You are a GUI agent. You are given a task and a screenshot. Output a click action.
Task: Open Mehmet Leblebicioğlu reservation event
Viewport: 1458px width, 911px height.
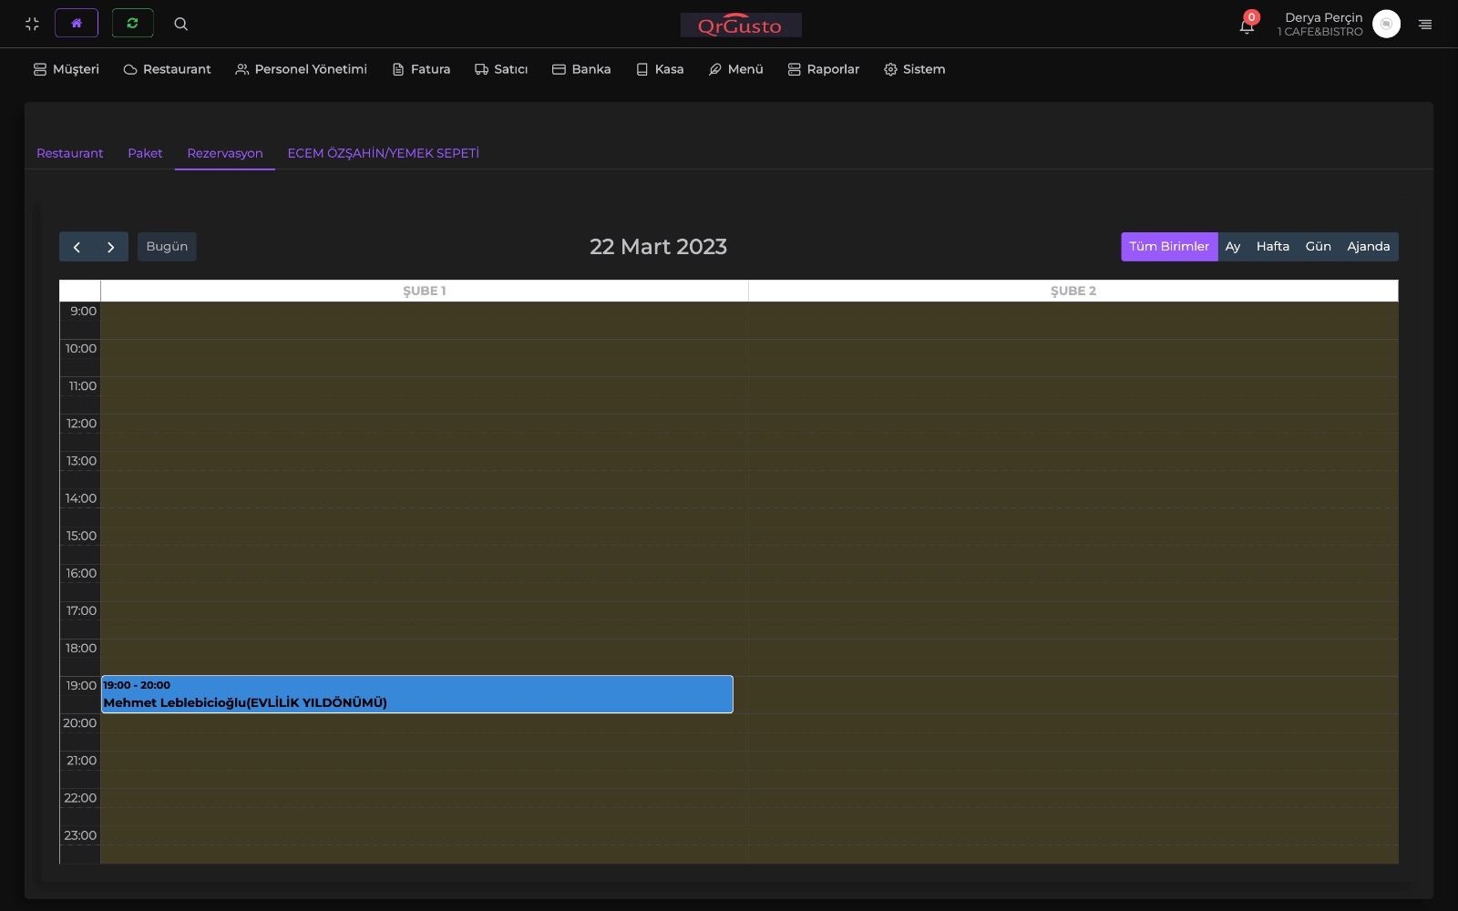point(416,695)
